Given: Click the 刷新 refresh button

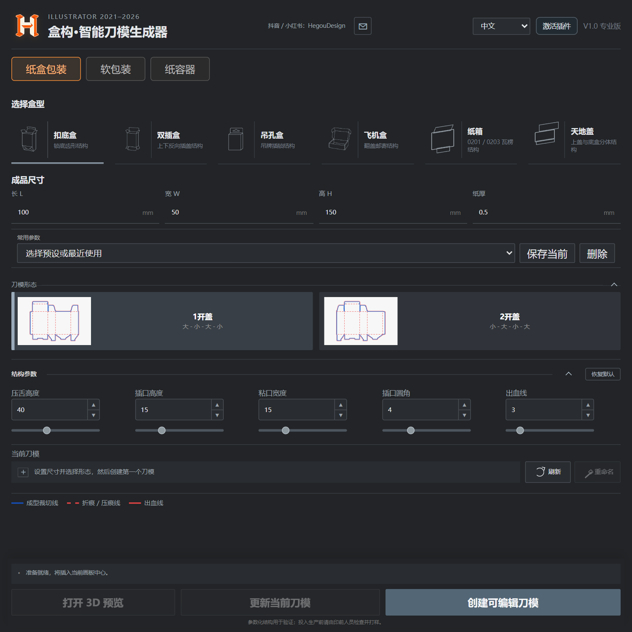Looking at the screenshot, I should 548,472.
